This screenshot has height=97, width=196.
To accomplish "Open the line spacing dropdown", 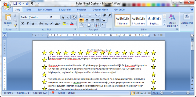I will click(104, 20).
